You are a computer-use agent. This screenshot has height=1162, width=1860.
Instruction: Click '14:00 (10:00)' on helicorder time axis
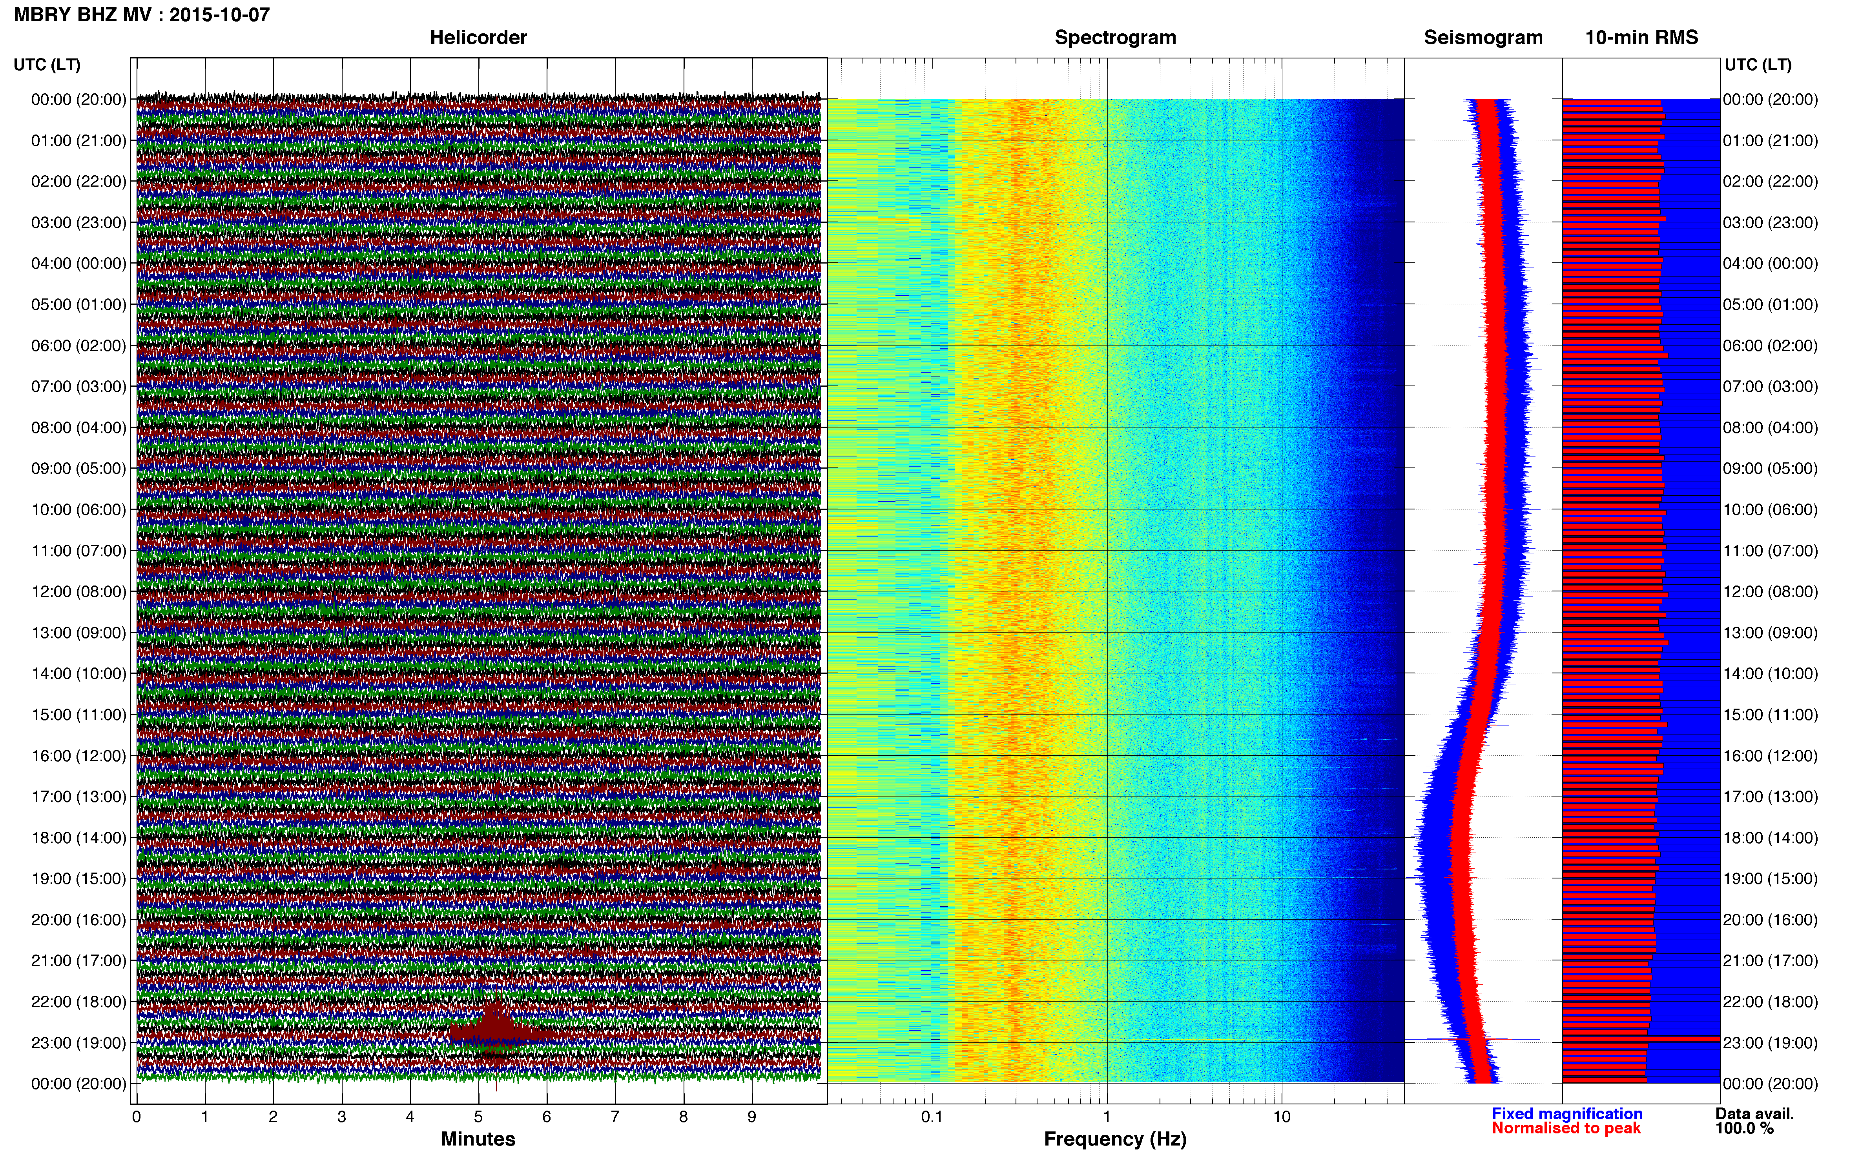click(78, 674)
